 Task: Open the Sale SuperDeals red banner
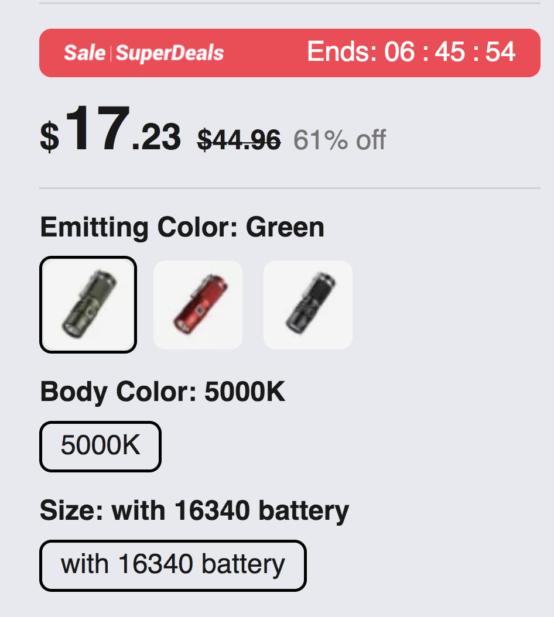pos(290,53)
